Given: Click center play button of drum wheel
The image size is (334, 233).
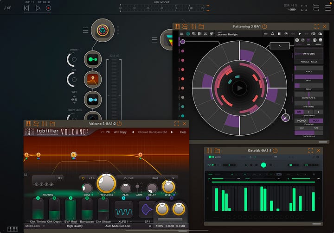Looking at the screenshot, I should [x=240, y=88].
